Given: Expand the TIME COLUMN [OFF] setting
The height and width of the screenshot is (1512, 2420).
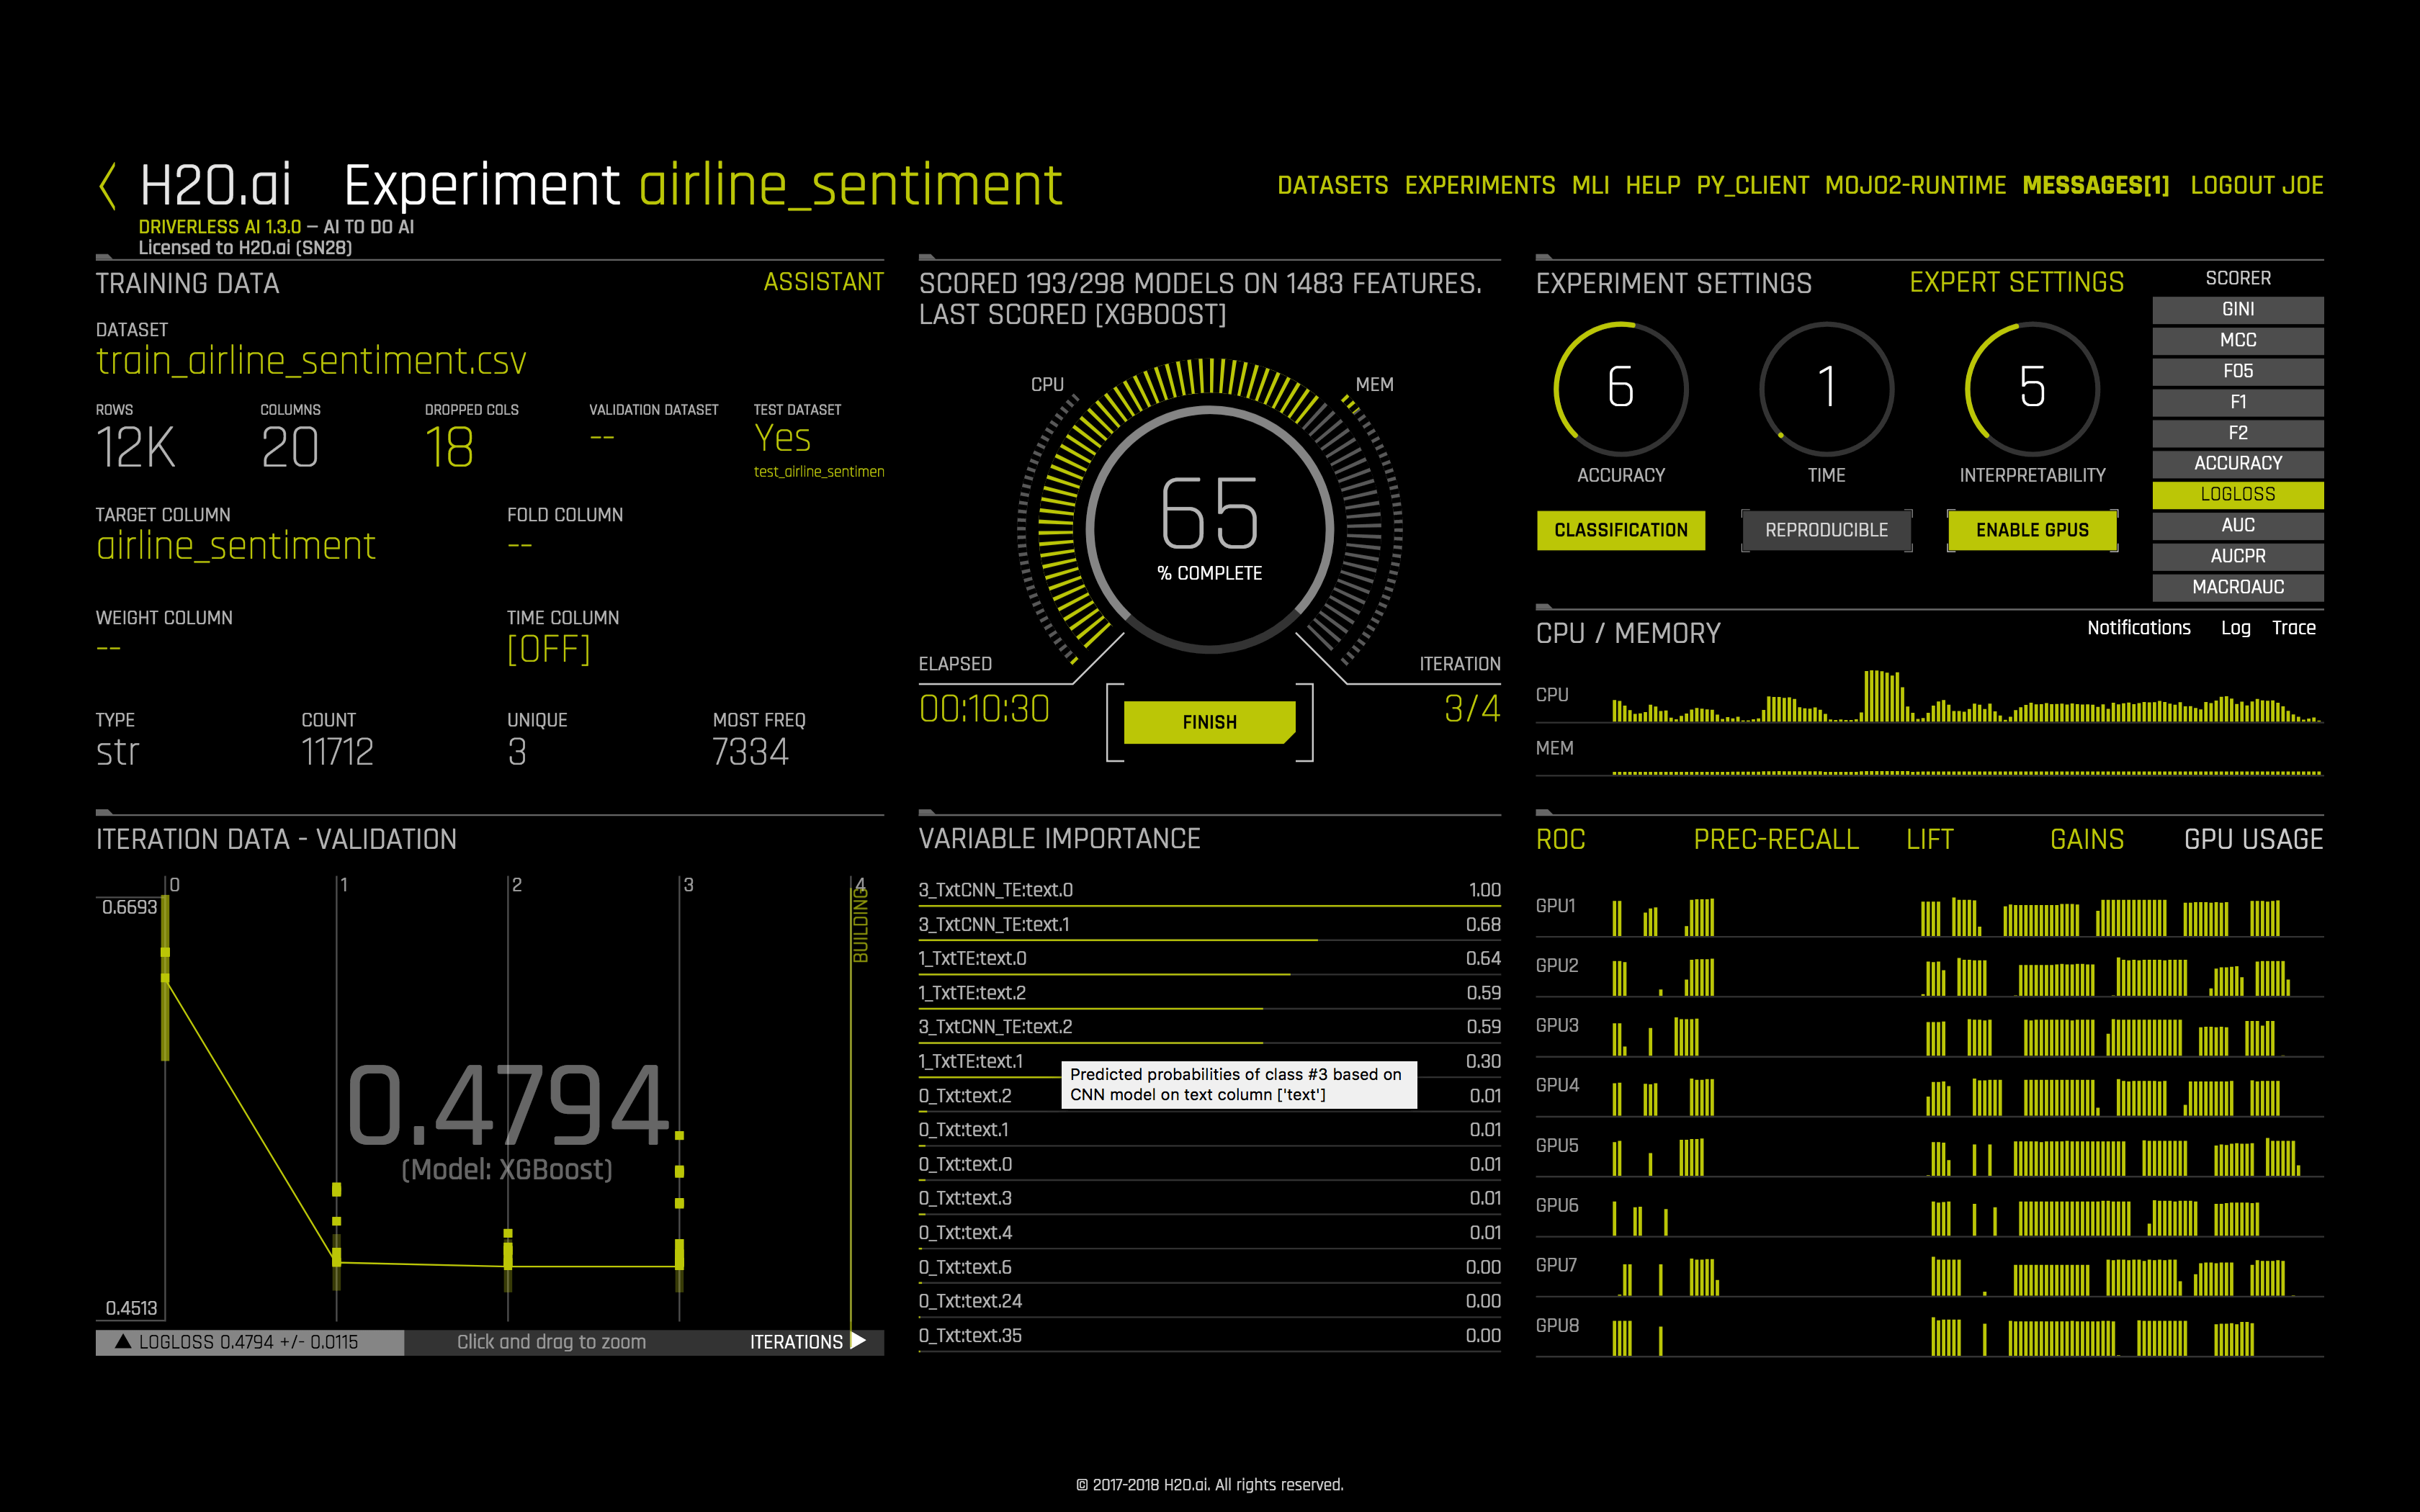Looking at the screenshot, I should [x=548, y=649].
